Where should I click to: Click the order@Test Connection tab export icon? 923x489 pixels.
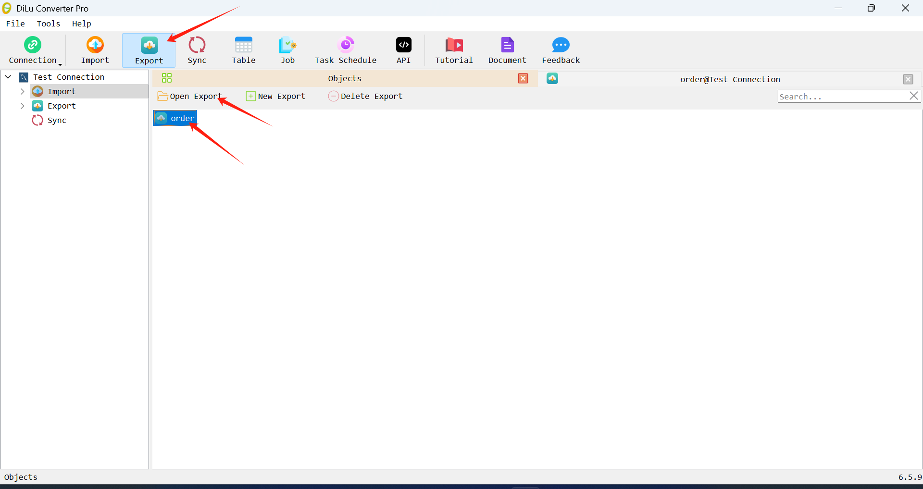coord(552,78)
